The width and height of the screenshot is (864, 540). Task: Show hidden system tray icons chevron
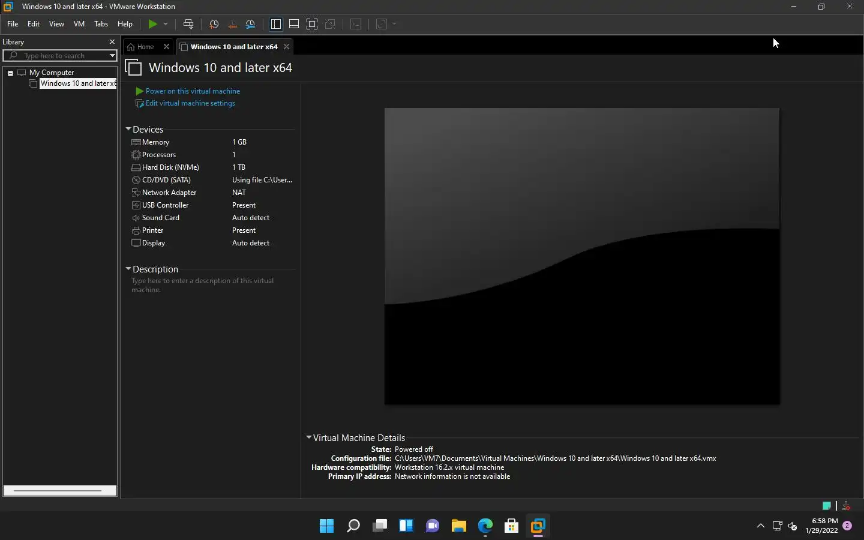(761, 526)
